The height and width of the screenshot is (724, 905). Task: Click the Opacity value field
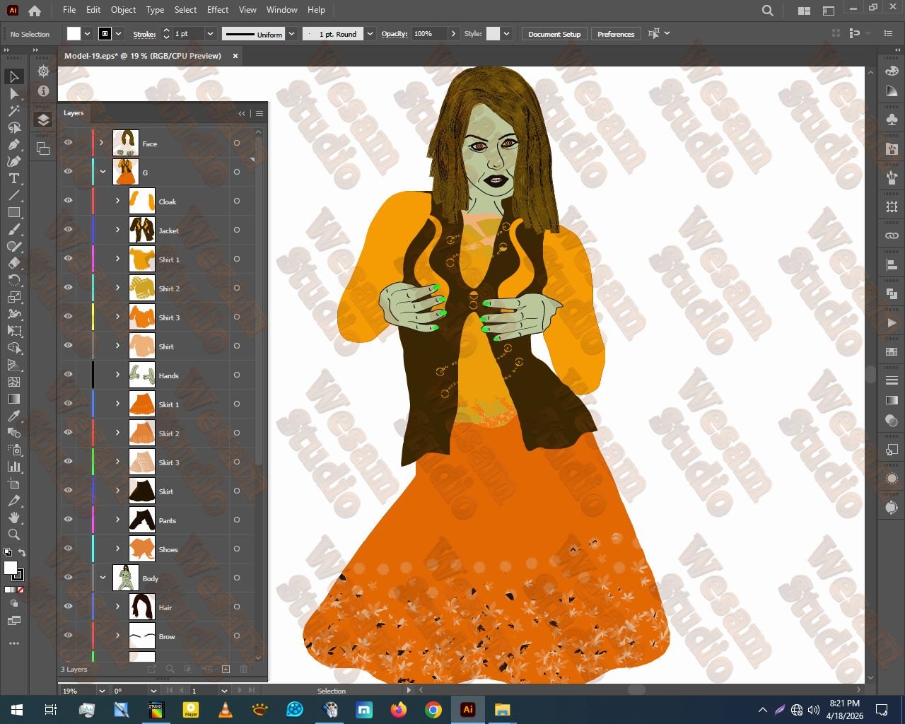pyautogui.click(x=430, y=34)
